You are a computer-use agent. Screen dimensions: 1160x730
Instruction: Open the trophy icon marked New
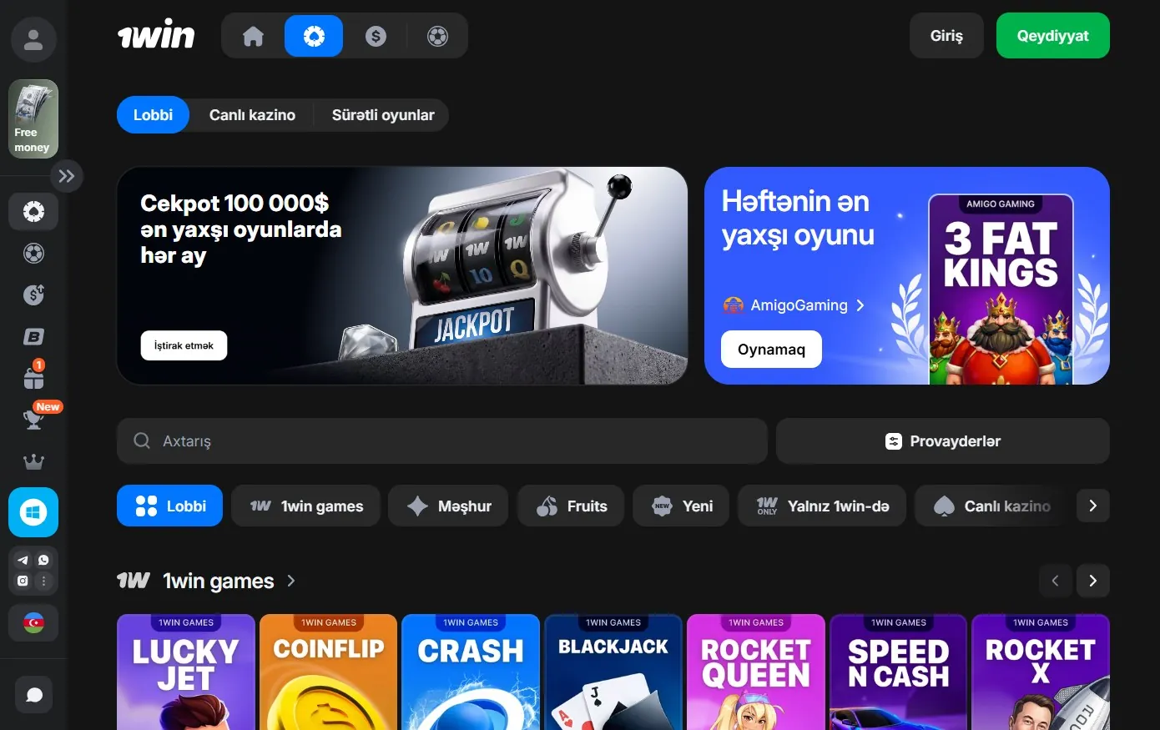33,419
